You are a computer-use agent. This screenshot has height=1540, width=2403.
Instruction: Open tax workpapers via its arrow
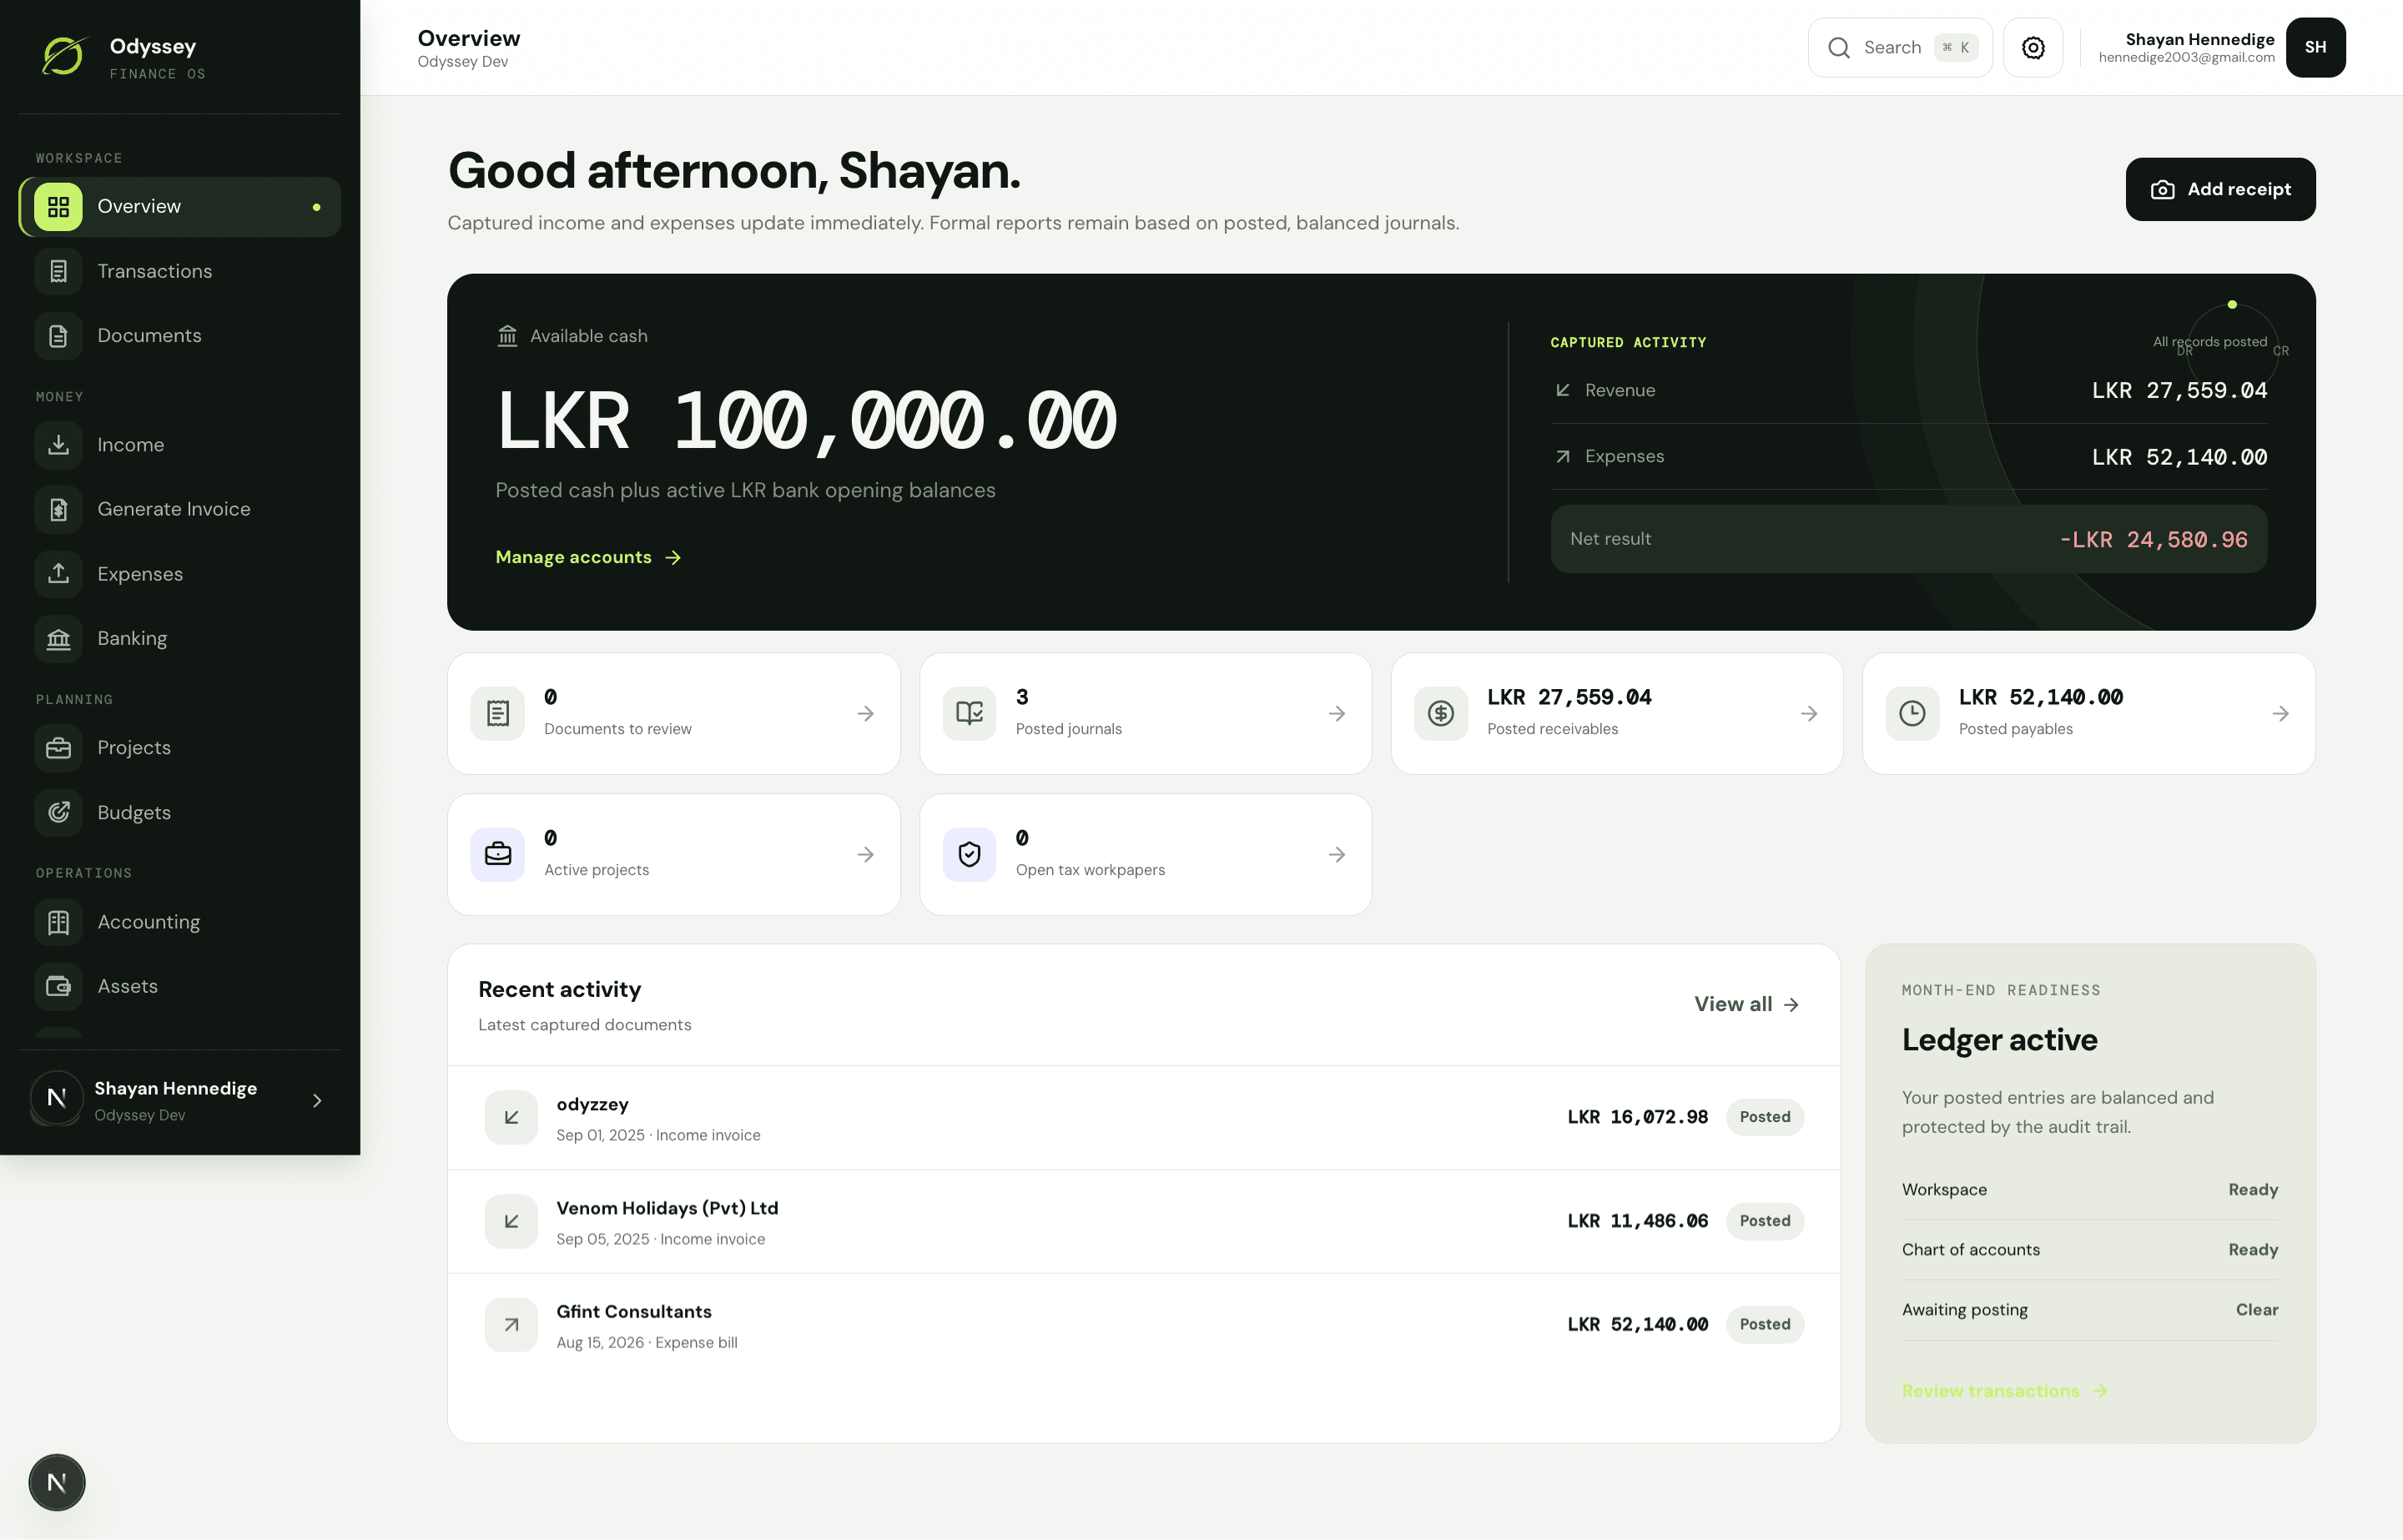(1337, 854)
